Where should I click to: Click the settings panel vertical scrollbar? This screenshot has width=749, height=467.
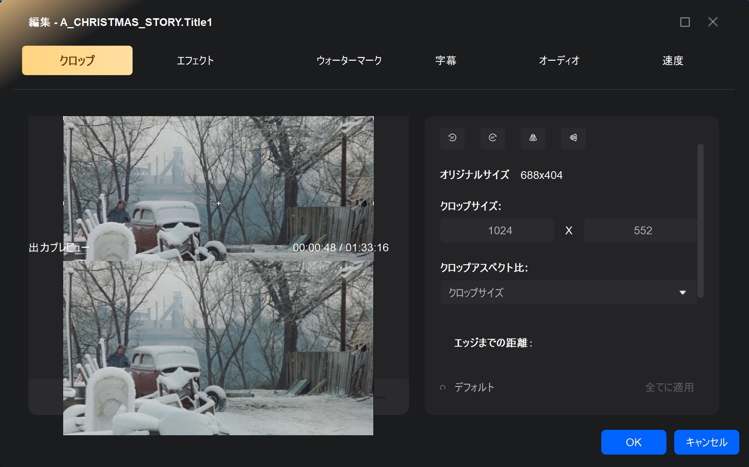[x=700, y=221]
